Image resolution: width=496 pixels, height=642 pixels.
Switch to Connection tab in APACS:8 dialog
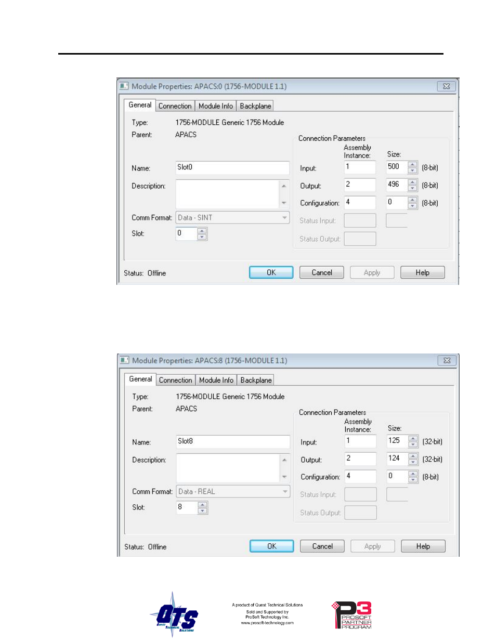tap(176, 380)
